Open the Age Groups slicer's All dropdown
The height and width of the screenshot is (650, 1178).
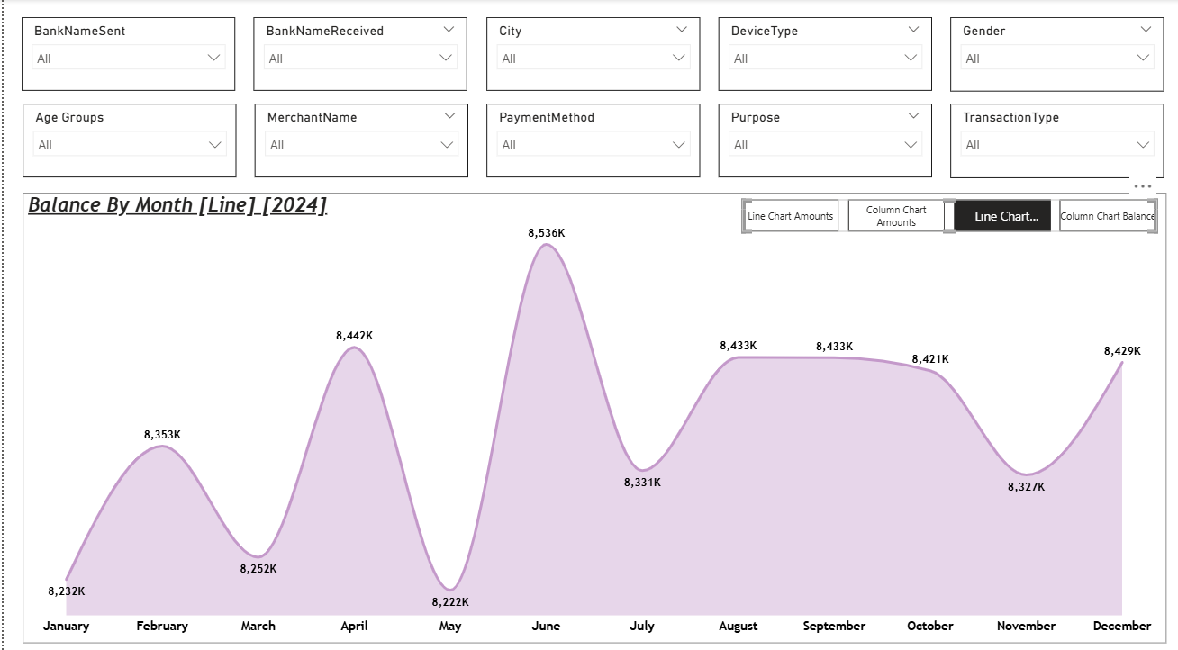[x=130, y=145]
